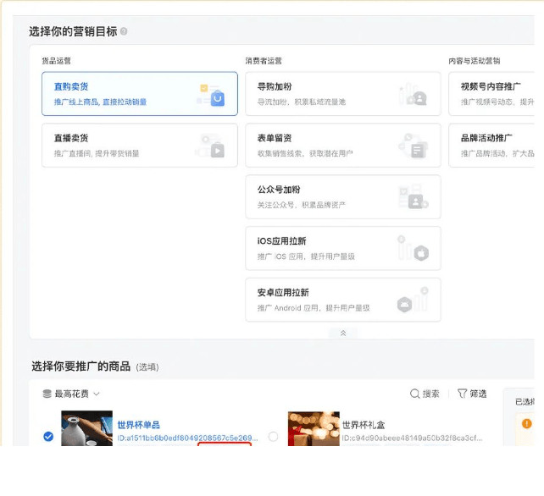Open product search via 搜索 label

tap(431, 394)
